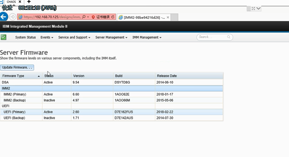Click the Server Firmware heading
Image resolution: width=289 pixels, height=157 pixels.
24,53
